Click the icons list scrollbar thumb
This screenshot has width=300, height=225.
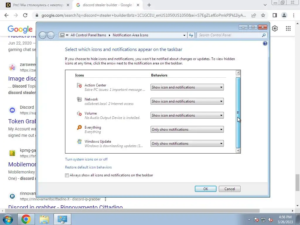[238, 113]
